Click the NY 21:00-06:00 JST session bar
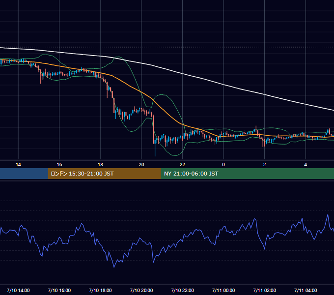Screen dimensions: 334x295 [247, 174]
